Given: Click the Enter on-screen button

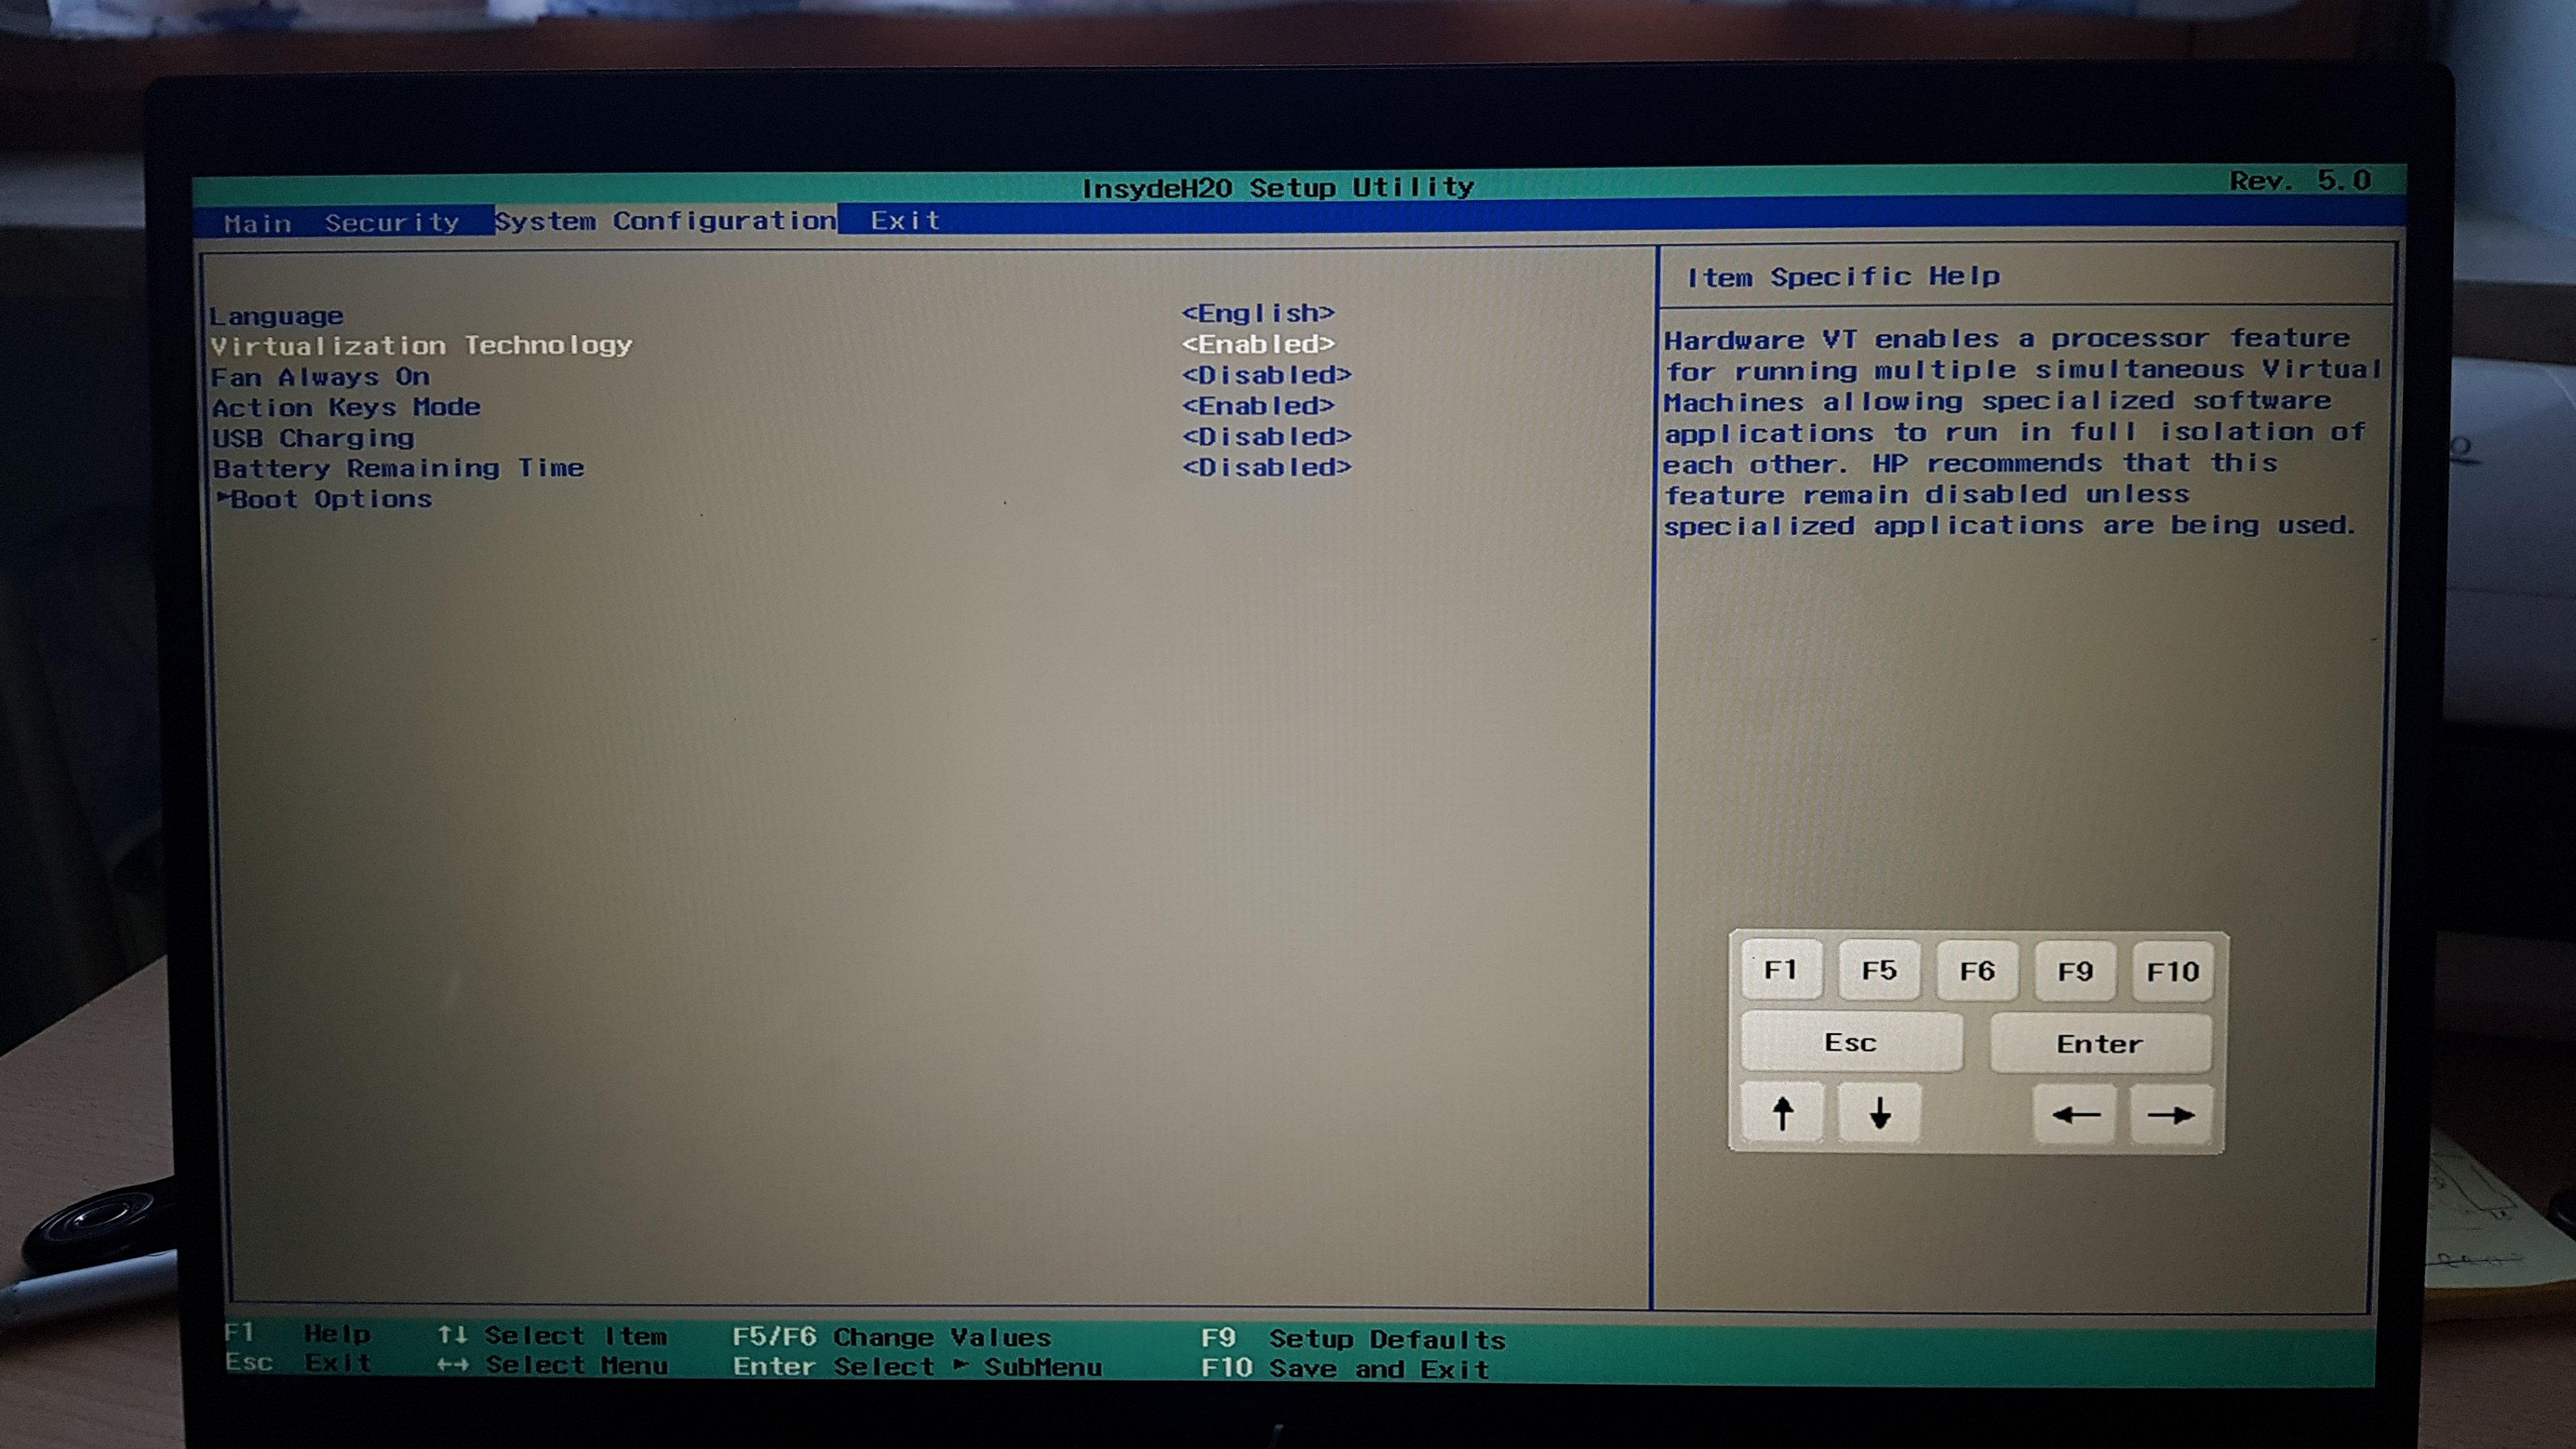Looking at the screenshot, I should 2099,1044.
